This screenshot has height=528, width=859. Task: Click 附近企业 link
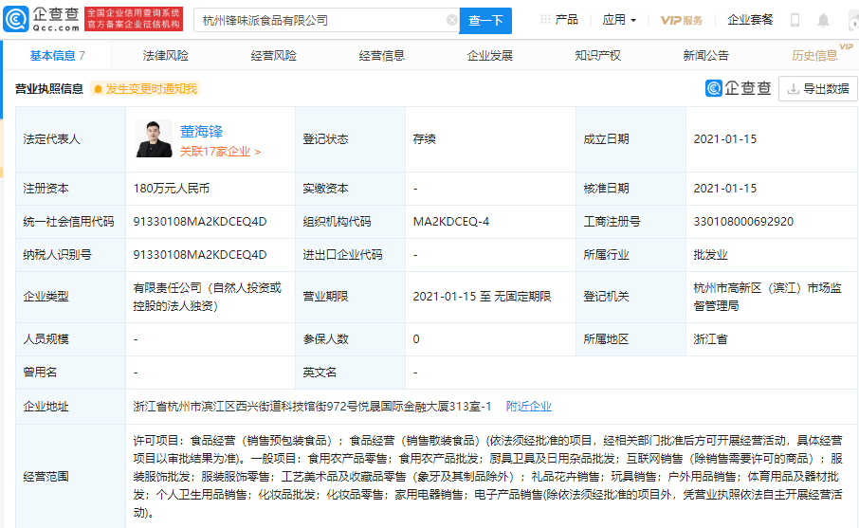coord(529,407)
